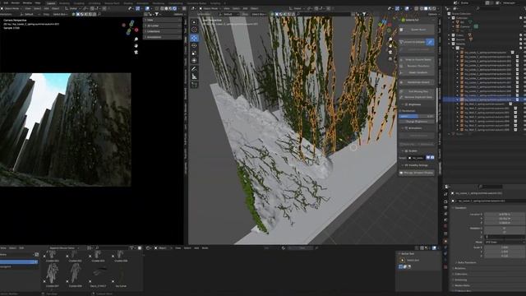Image resolution: width=526 pixels, height=296 pixels.
Task: Expand the Instancing panel
Action: (x=460, y=280)
